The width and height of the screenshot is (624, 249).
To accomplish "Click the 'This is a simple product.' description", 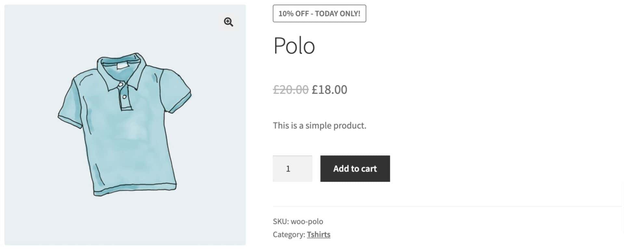I will click(x=319, y=125).
